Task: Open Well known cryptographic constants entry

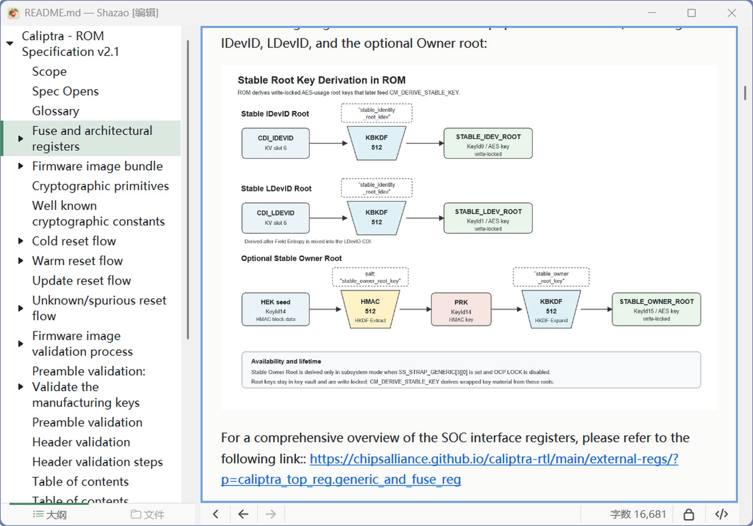Action: 98,213
